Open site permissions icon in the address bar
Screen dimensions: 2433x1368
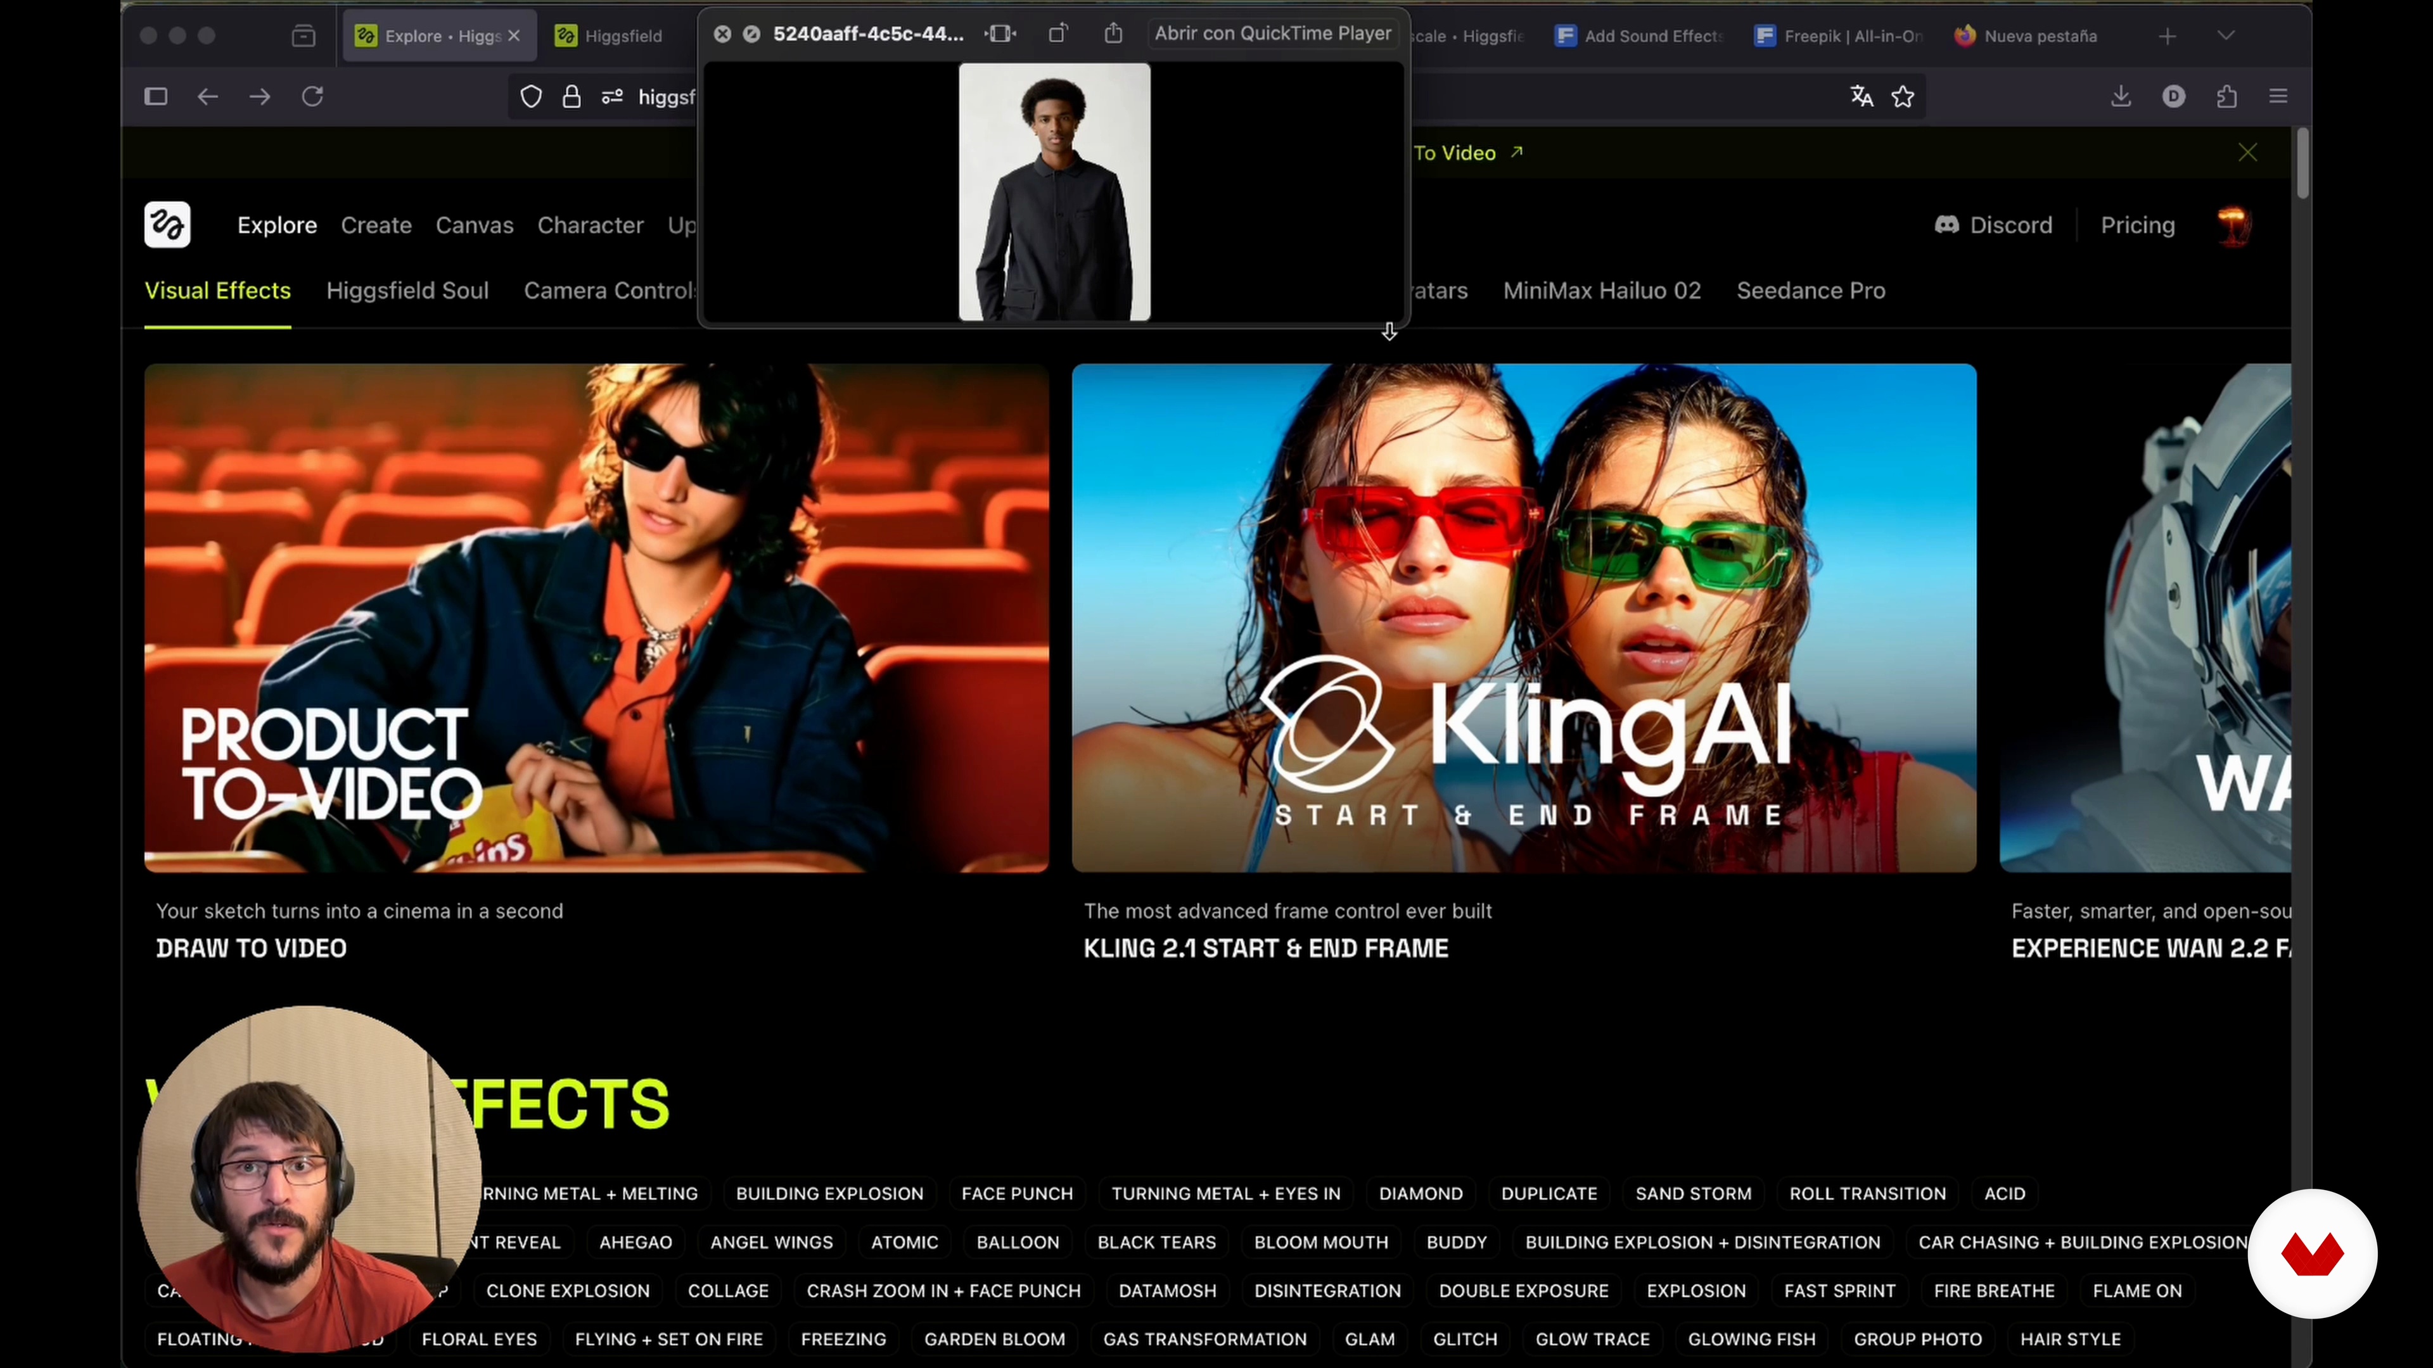(612, 96)
